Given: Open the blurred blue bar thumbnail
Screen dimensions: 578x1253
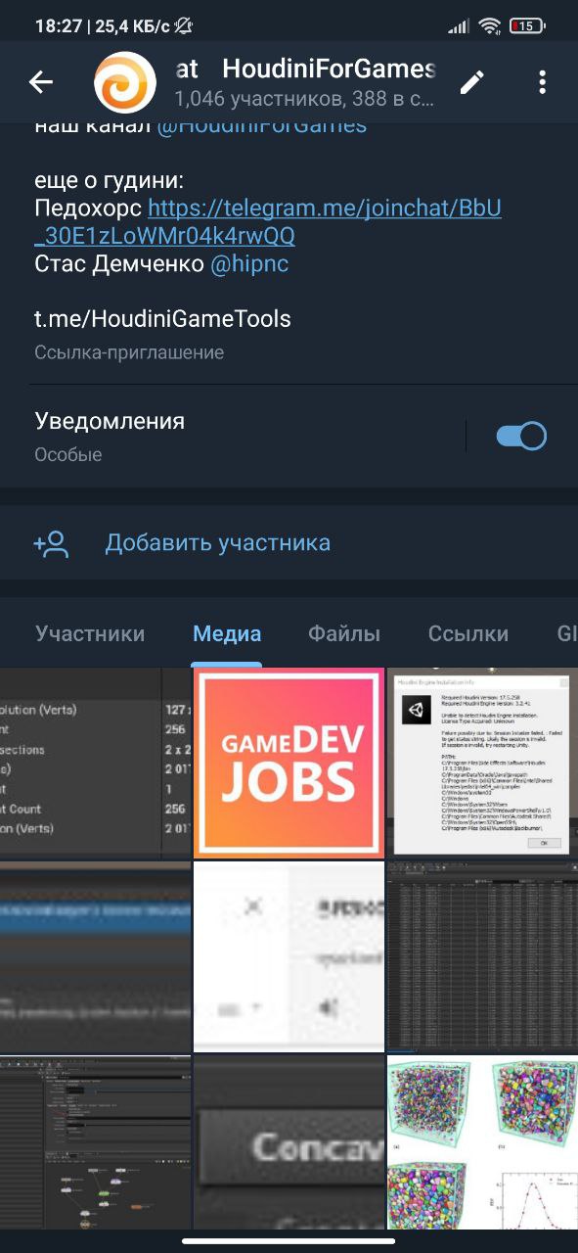Looking at the screenshot, I should [x=95, y=956].
